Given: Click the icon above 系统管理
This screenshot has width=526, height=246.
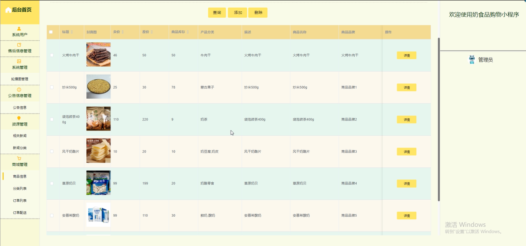Looking at the screenshot, I should pyautogui.click(x=19, y=61).
